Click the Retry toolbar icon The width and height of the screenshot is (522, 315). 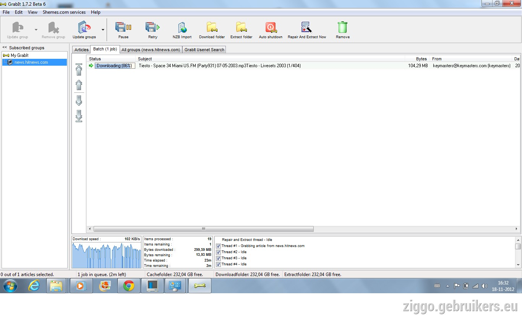click(152, 27)
